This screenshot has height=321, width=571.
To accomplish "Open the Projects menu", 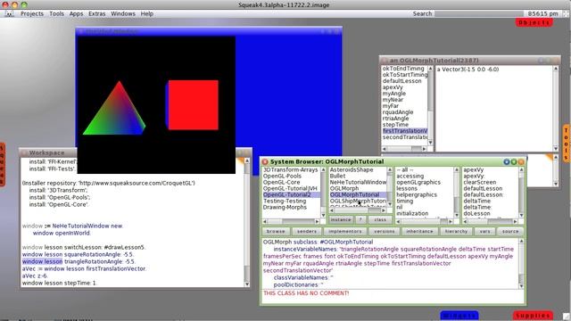I will click(x=32, y=13).
